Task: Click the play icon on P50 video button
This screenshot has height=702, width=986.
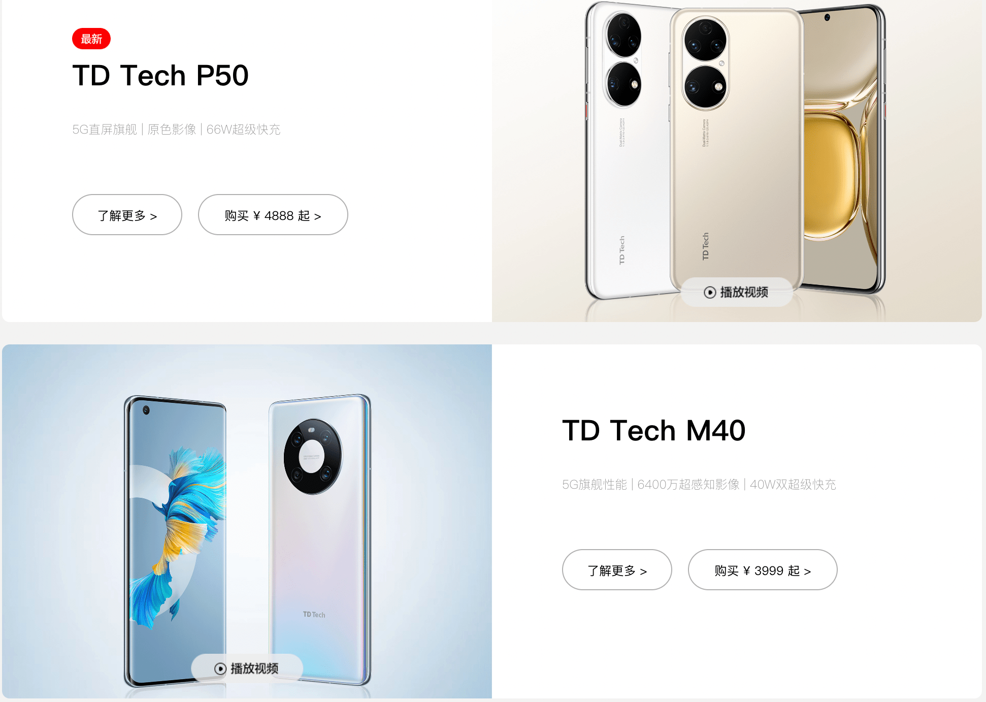Action: pos(710,292)
